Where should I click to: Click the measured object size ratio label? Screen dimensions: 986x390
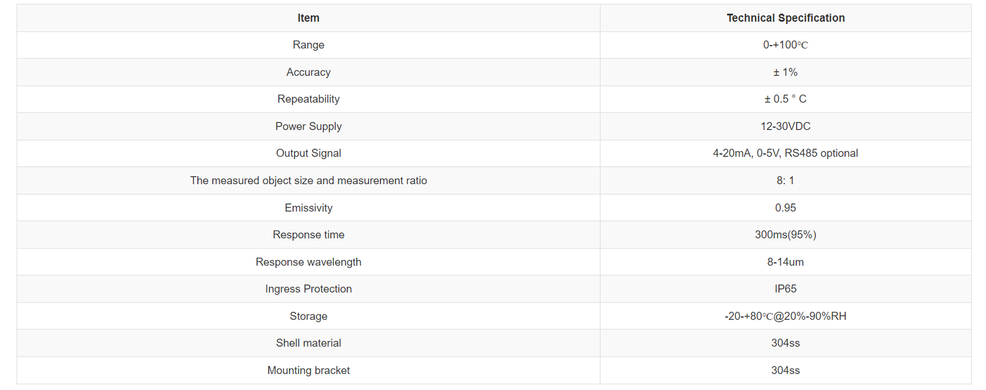[308, 181]
